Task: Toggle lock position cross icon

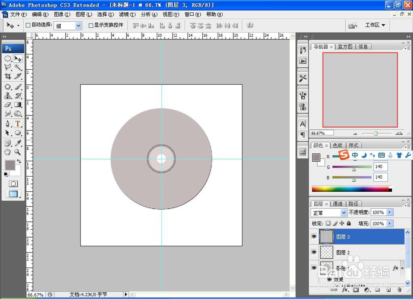Action: click(342, 223)
